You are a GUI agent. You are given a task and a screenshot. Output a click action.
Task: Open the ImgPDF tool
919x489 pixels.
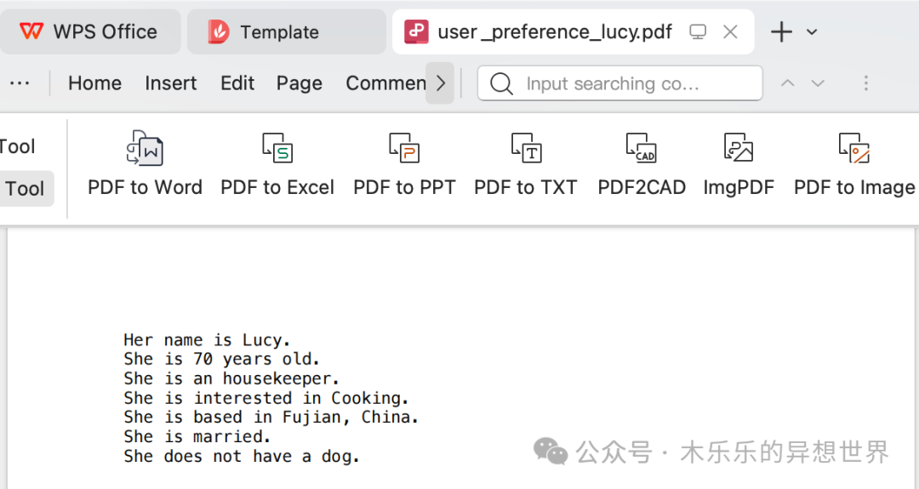[739, 149]
